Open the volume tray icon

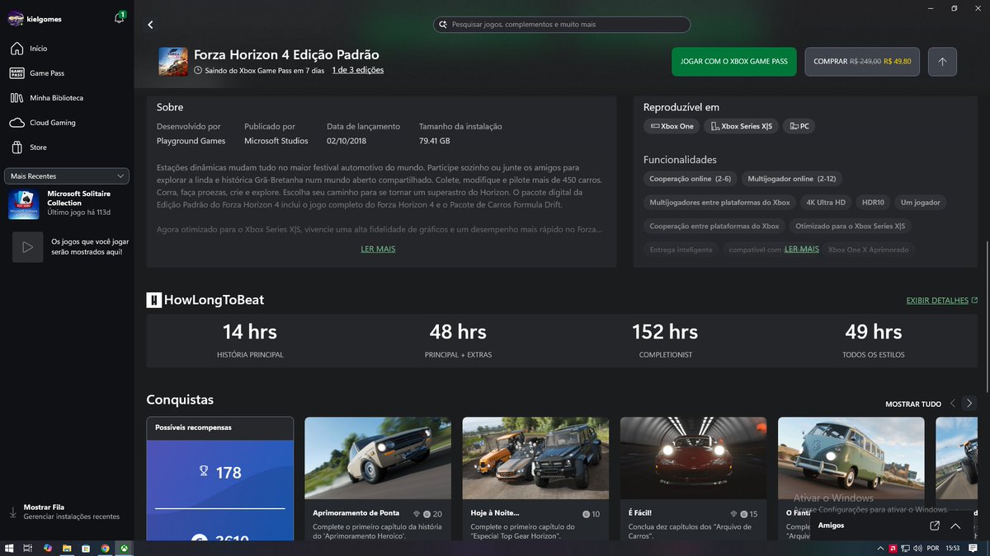pyautogui.click(x=917, y=548)
